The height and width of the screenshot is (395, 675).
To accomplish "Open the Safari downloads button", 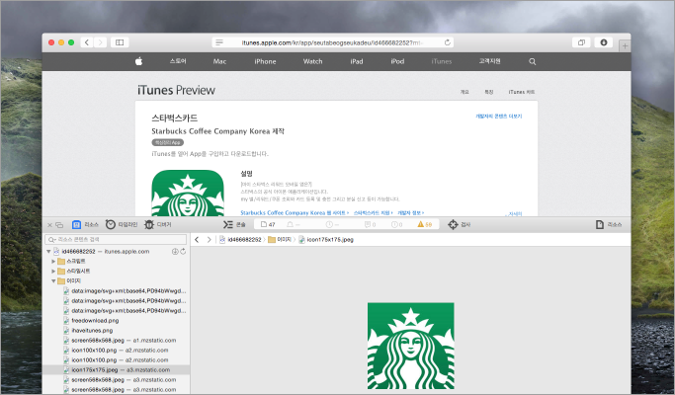I will tap(604, 42).
